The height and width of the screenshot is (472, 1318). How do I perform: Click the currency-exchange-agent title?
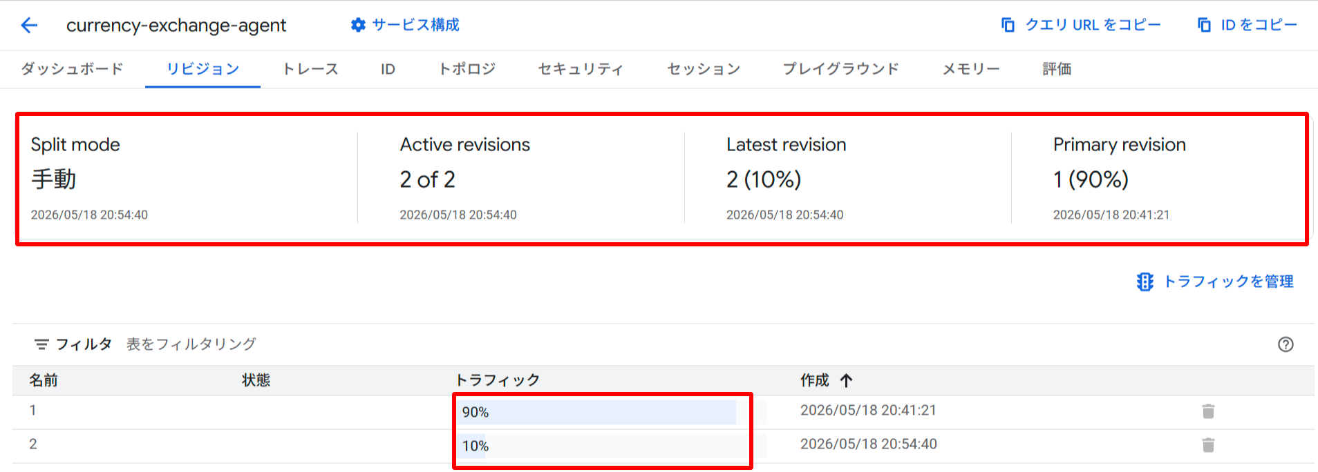click(x=176, y=26)
